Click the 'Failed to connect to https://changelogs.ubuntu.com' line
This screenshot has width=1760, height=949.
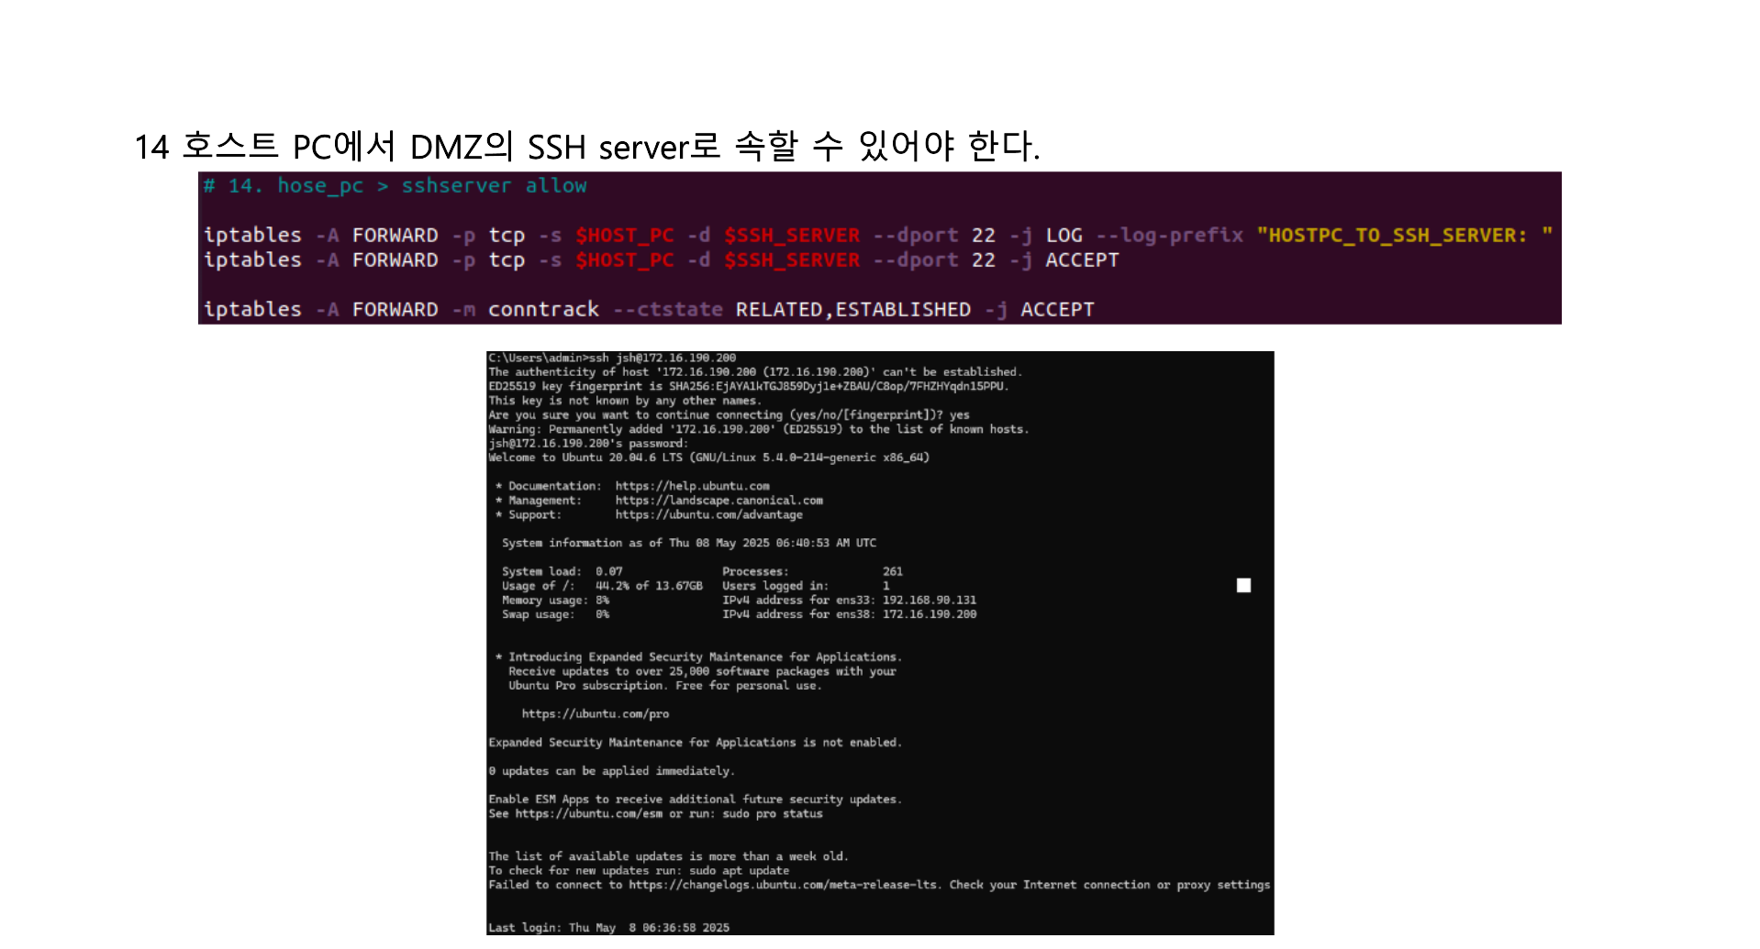point(879,885)
